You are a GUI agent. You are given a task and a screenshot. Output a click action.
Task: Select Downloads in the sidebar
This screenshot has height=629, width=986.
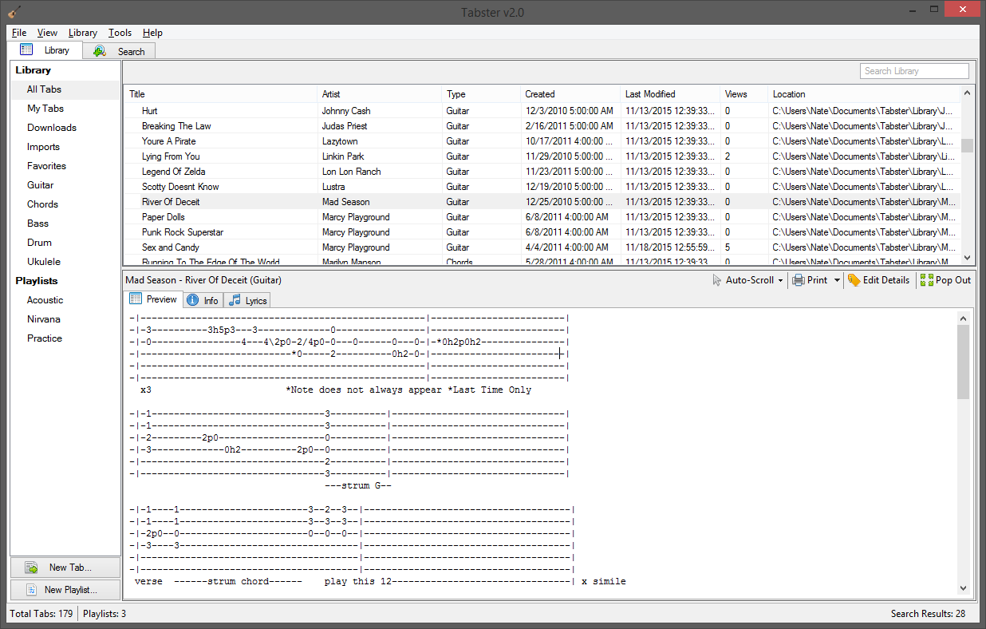click(x=65, y=128)
